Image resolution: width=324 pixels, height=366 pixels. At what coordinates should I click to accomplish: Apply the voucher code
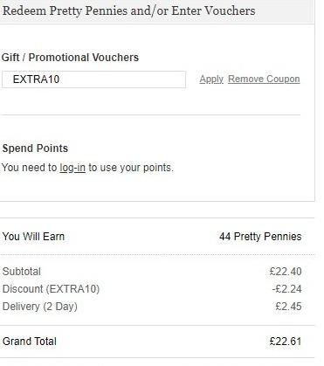[211, 79]
